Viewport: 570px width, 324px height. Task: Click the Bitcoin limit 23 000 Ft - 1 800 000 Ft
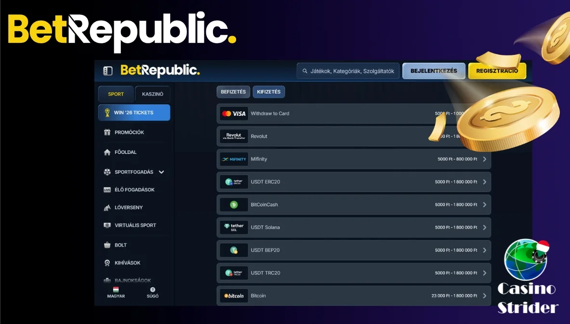(x=454, y=296)
